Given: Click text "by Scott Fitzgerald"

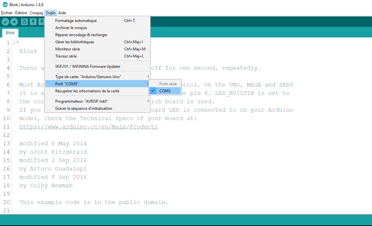Looking at the screenshot, I should click(53, 152).
